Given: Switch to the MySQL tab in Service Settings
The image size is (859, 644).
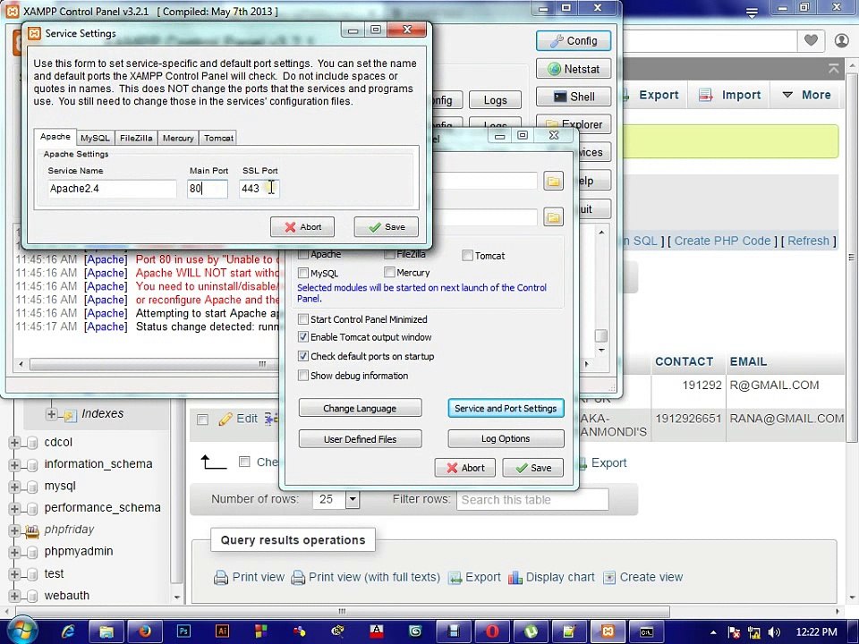Looking at the screenshot, I should (x=96, y=138).
